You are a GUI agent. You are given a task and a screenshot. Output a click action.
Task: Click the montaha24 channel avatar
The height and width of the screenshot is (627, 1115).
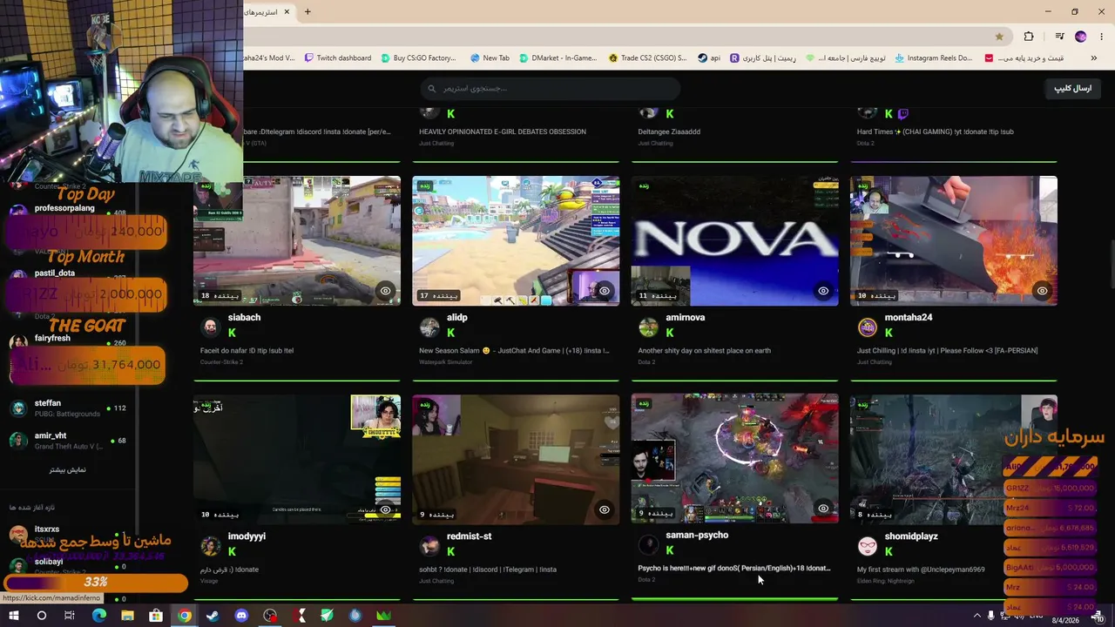pyautogui.click(x=867, y=327)
